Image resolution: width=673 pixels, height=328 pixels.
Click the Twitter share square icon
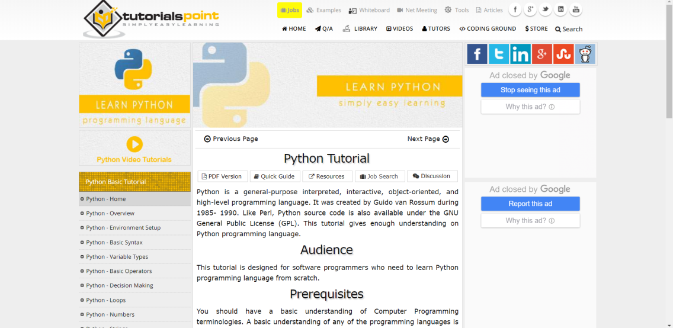point(499,54)
